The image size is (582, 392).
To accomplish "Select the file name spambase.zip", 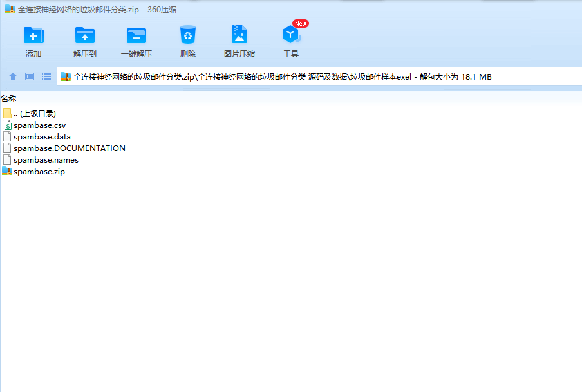I will tap(39, 172).
